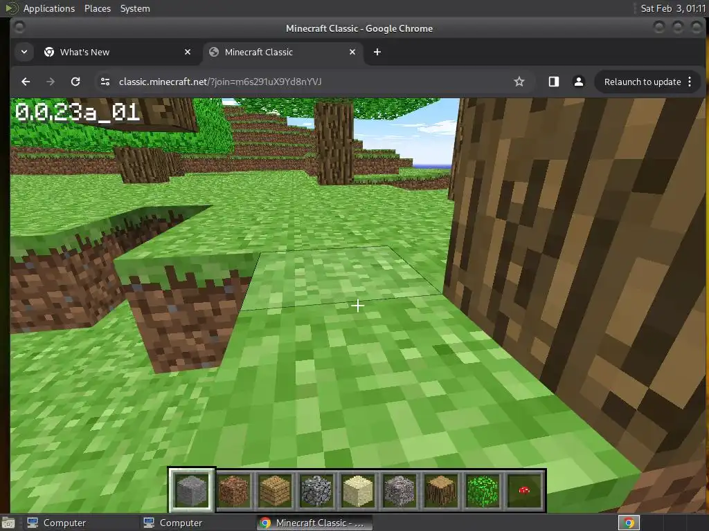Switch to What's New tab
The width and height of the screenshot is (709, 531).
tap(118, 52)
